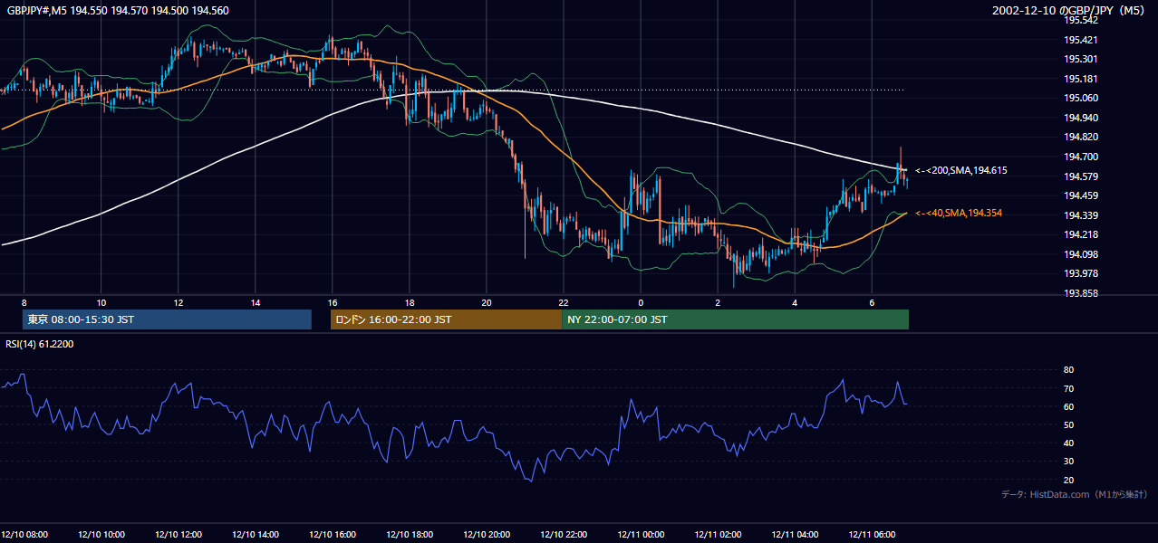Click the chart title 2002-12-10 GBP/JPY (M5)
Screen dimensions: 1158x543
tap(1069, 11)
